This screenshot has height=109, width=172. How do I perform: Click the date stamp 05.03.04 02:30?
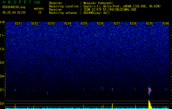pos(14,13)
